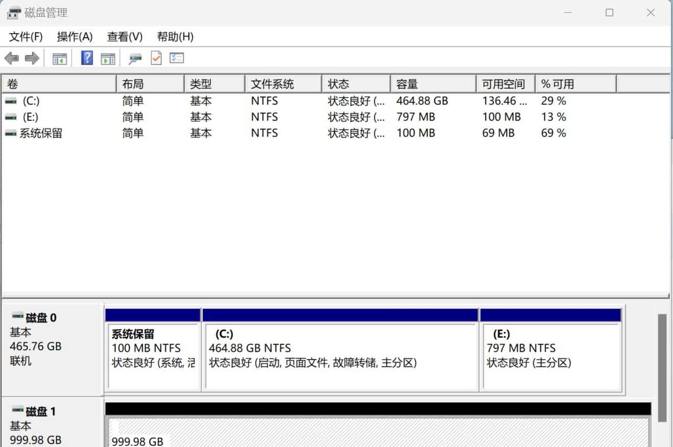This screenshot has height=447, width=673.
Task: Click the back navigation arrow
Action: click(13, 58)
